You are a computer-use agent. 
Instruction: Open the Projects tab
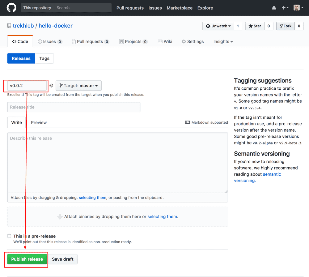pos(133,42)
